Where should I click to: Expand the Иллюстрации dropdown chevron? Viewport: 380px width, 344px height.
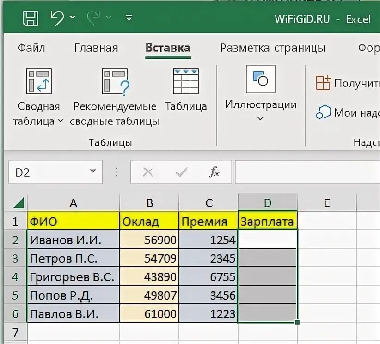pos(260,118)
